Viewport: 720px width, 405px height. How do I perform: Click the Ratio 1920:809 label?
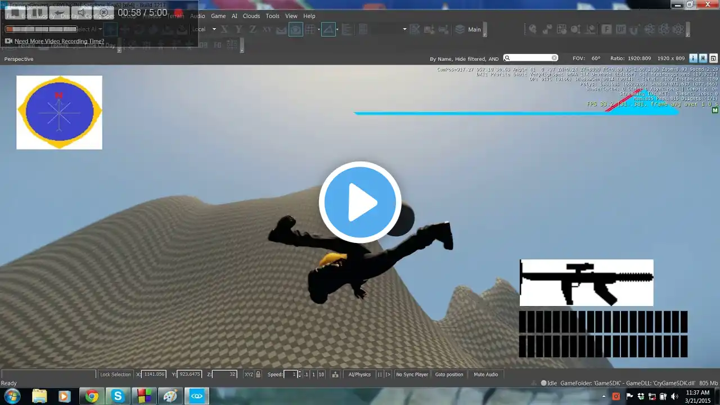tap(631, 58)
